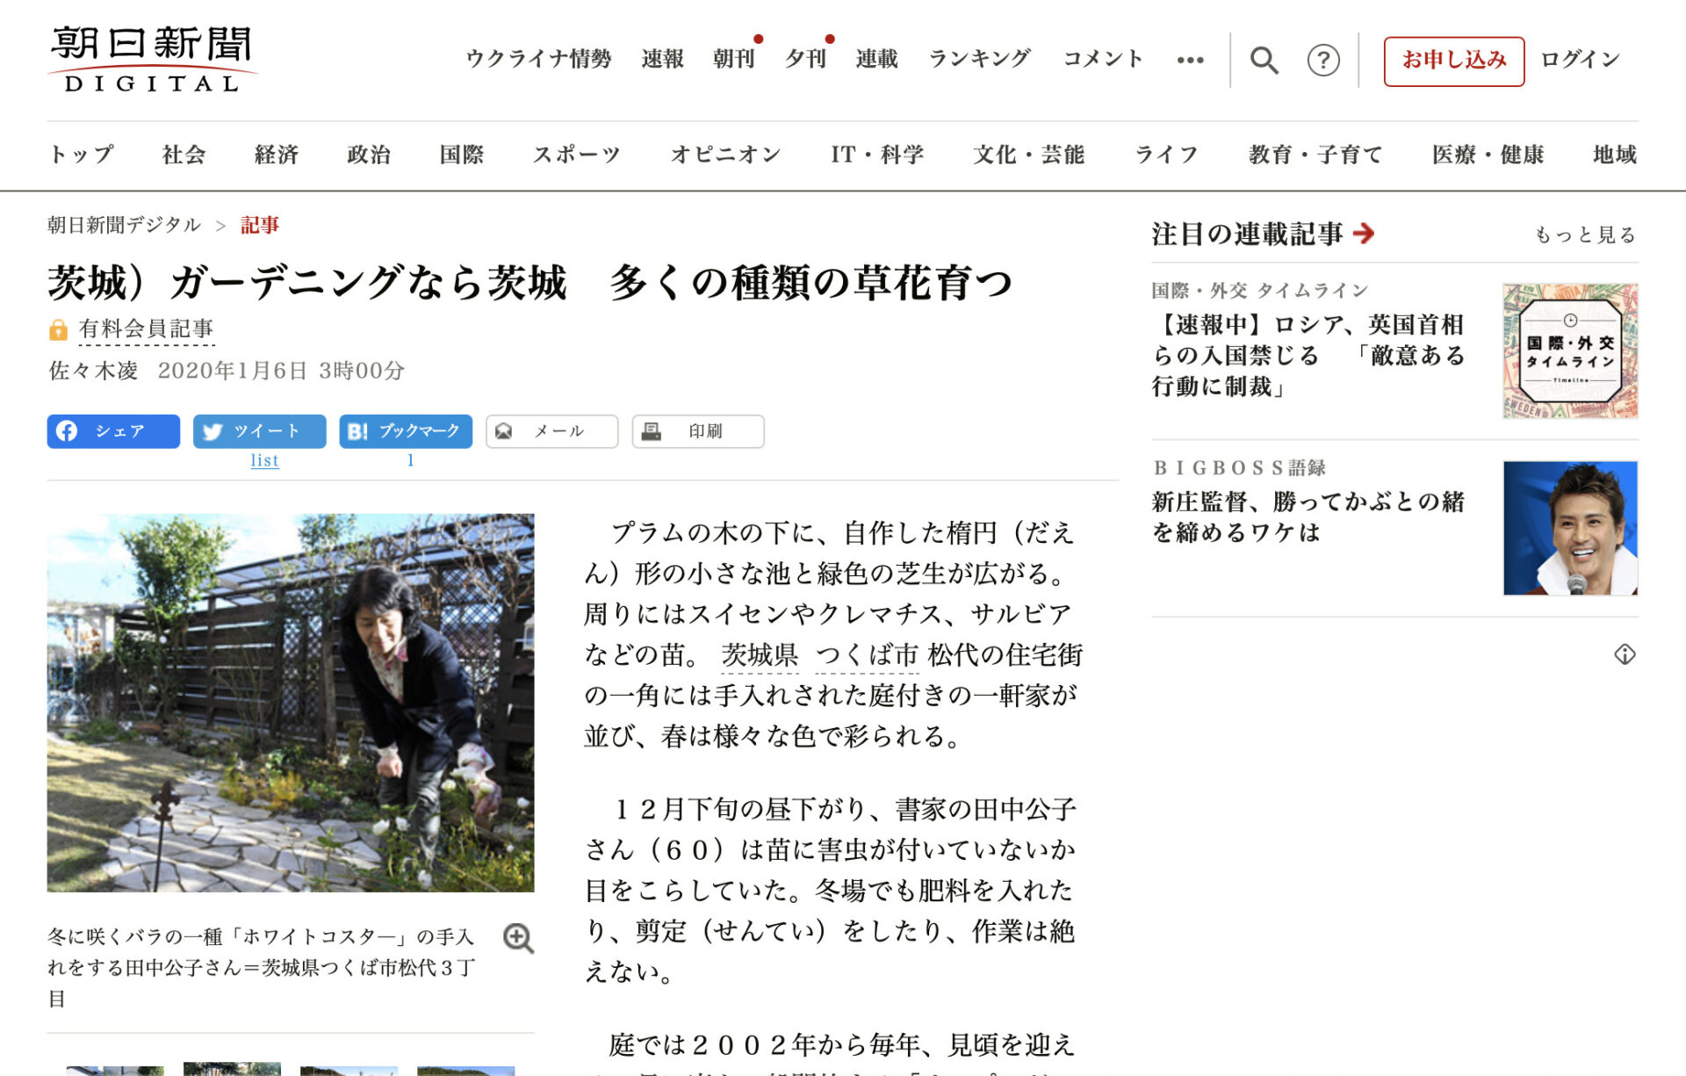The image size is (1686, 1076).
Task: Tweet the article with ツイート button
Action: [x=259, y=431]
